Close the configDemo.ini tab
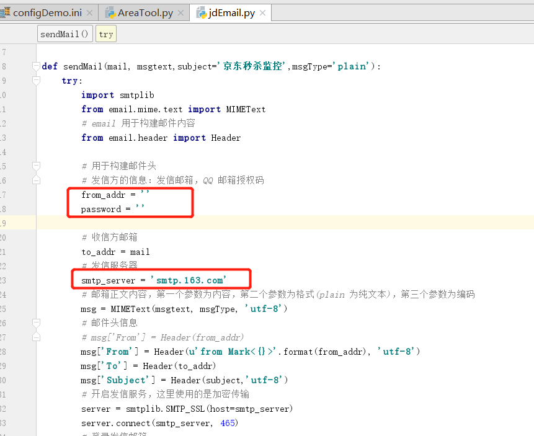 [89, 13]
